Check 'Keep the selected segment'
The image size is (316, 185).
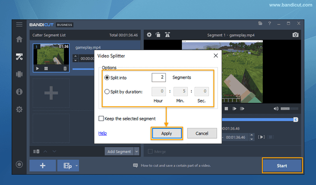coord(101,118)
